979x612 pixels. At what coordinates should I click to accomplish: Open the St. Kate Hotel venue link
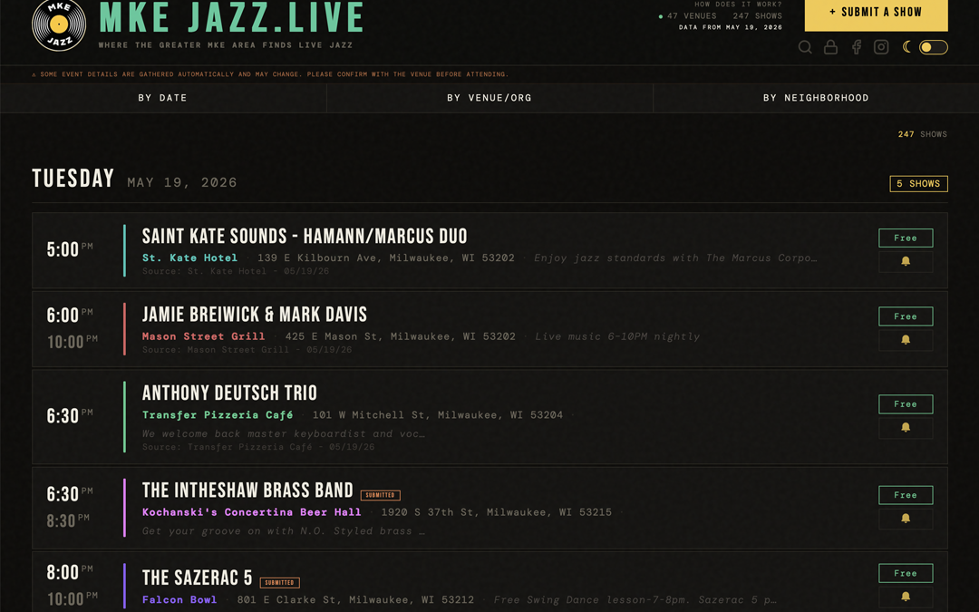pyautogui.click(x=189, y=257)
